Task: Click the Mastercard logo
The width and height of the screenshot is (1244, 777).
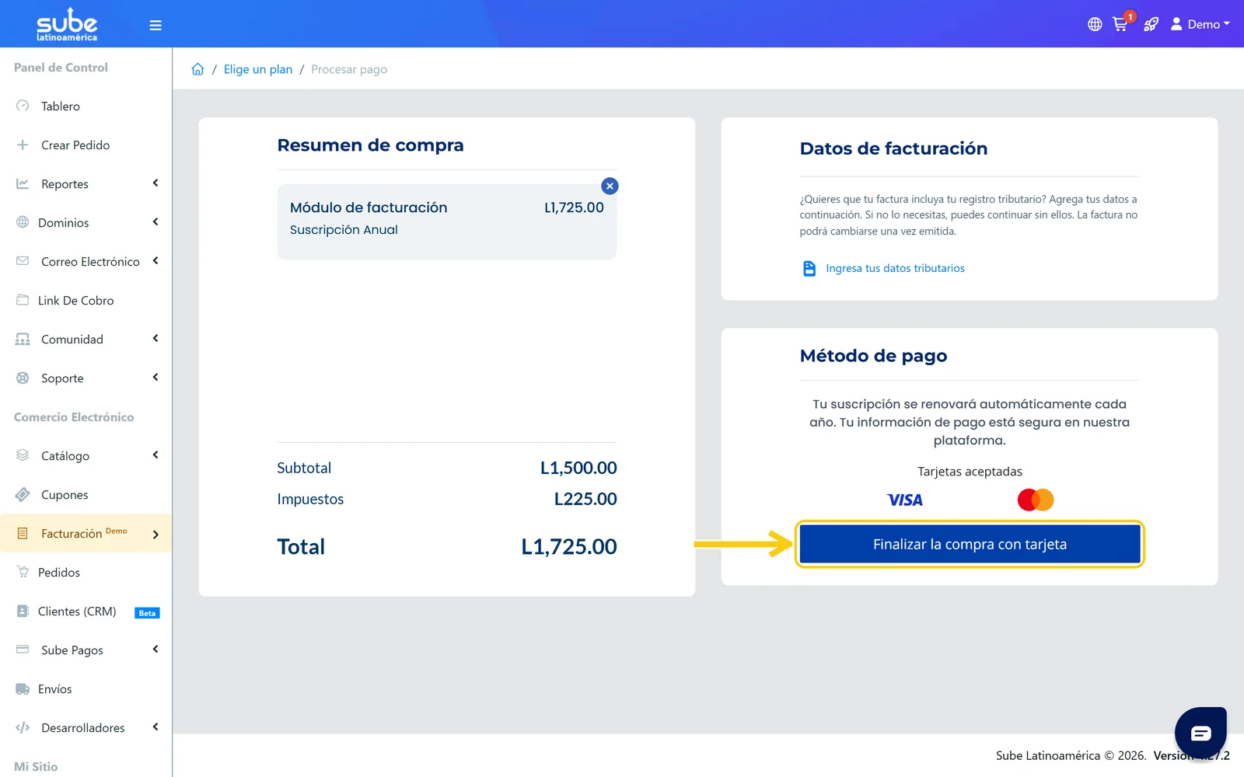Action: tap(1036, 500)
